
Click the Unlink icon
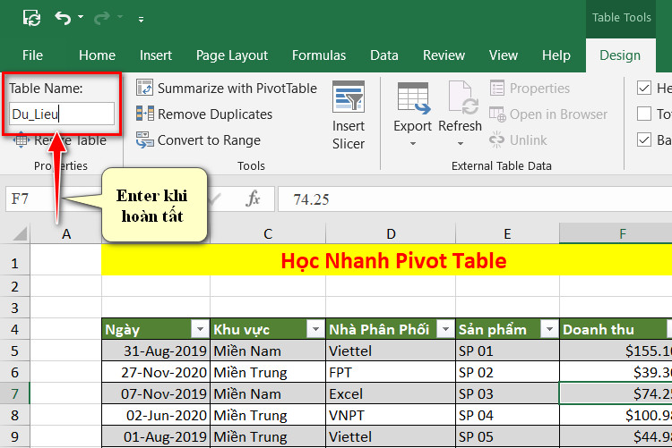tap(496, 139)
